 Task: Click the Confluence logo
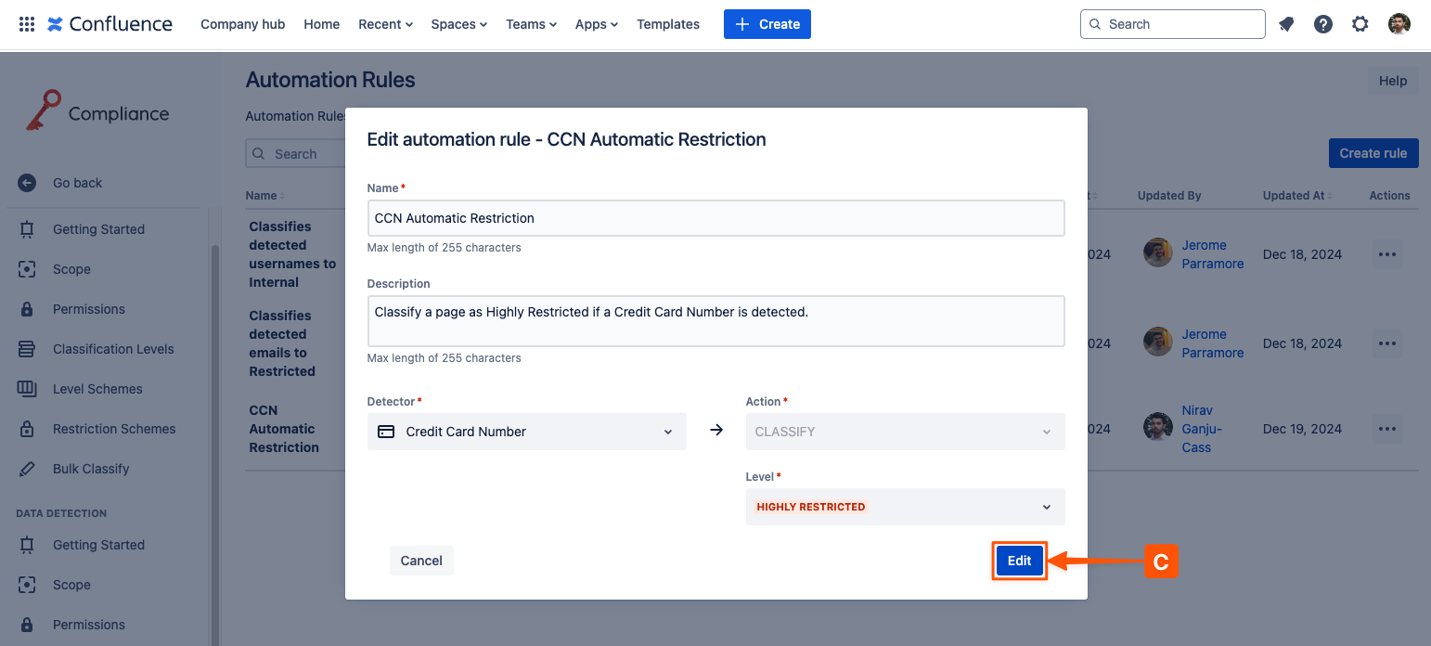coord(110,24)
